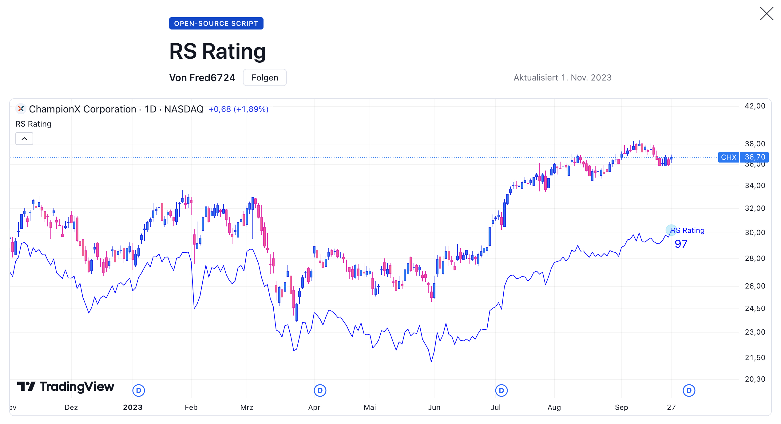Click the OPEN-SOURCE SCRIPT badge
Viewport: 781px width, 424px height.
pos(216,23)
